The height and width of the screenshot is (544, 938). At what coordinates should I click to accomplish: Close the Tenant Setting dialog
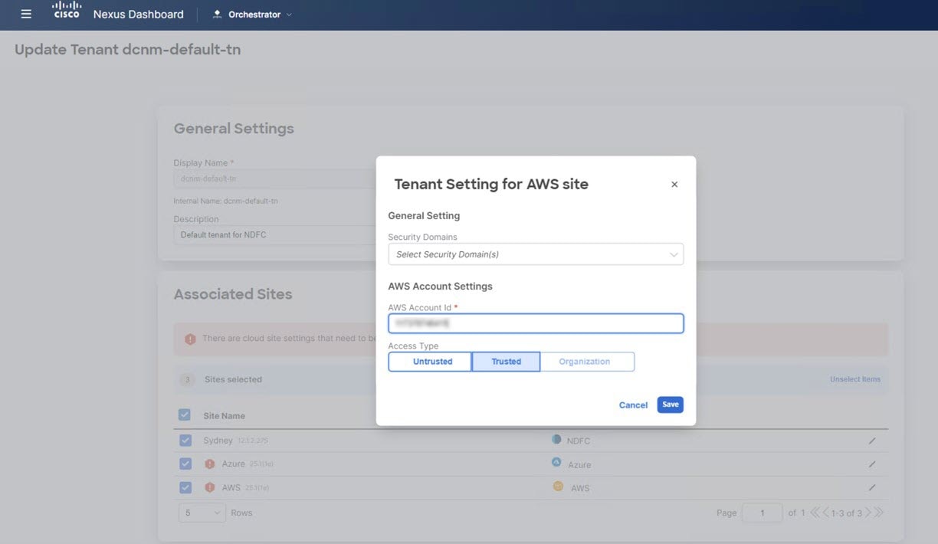tap(674, 185)
